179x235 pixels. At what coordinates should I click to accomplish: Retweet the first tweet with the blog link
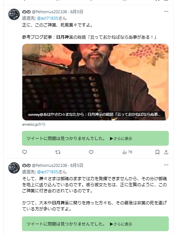coord(58,152)
